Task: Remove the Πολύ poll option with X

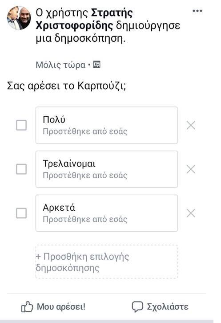Action: [x=191, y=125]
